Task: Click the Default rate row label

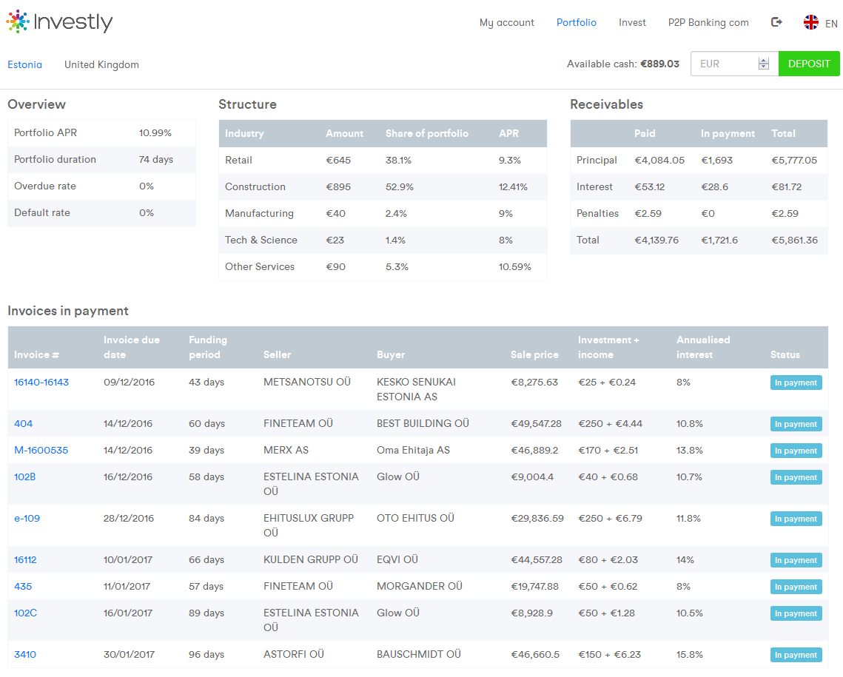Action: click(x=42, y=213)
